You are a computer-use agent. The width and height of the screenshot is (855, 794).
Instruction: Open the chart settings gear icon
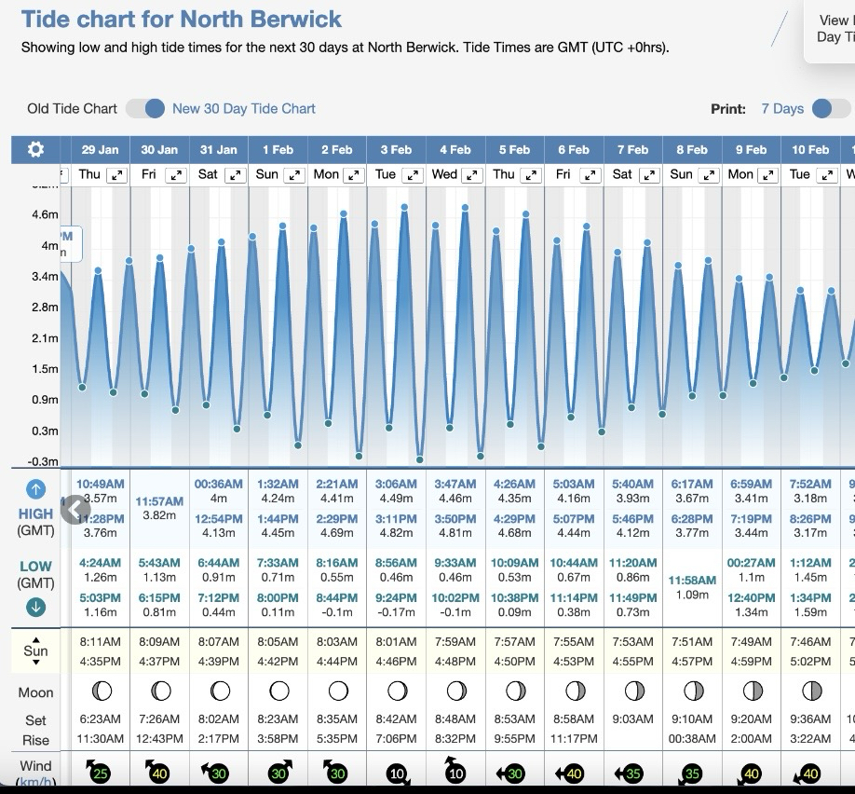[x=35, y=150]
